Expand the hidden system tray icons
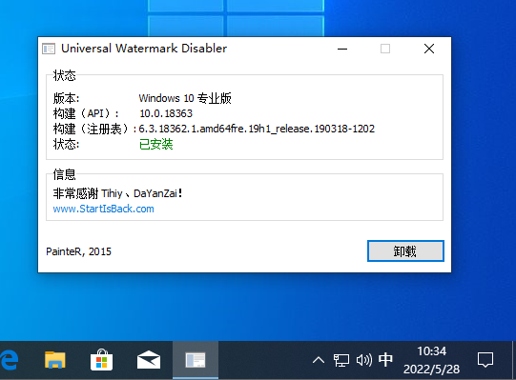This screenshot has height=380, width=516. point(319,360)
